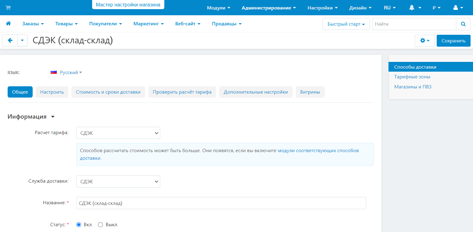Switch to the Настроить tab

(52, 92)
